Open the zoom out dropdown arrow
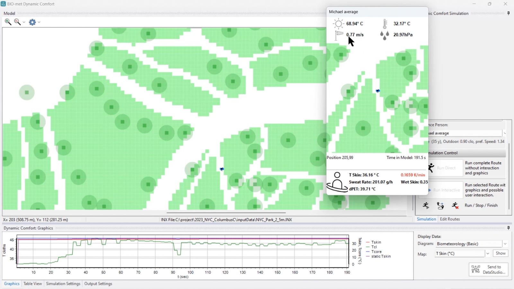 (23, 22)
